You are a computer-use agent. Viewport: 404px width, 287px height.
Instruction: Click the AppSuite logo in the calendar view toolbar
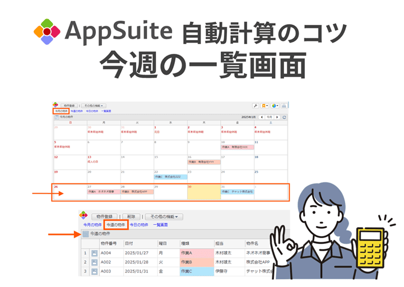(x=55, y=105)
